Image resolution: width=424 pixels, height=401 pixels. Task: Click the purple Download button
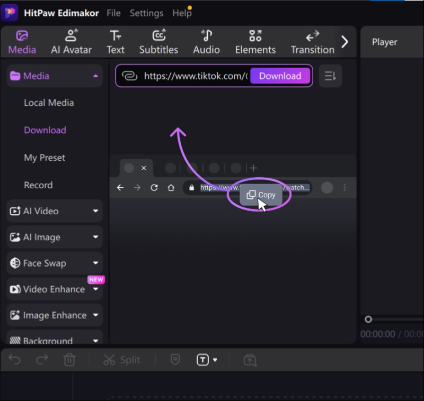point(280,76)
